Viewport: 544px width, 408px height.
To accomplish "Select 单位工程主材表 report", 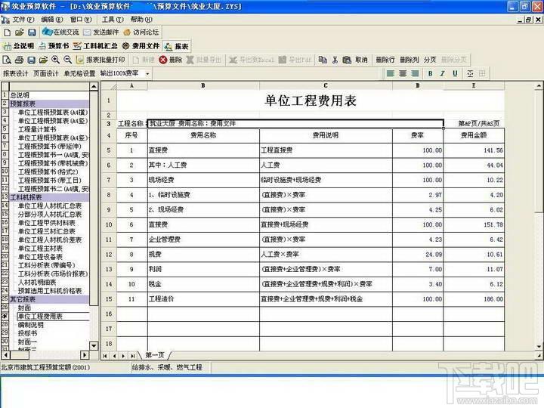I will (40, 249).
